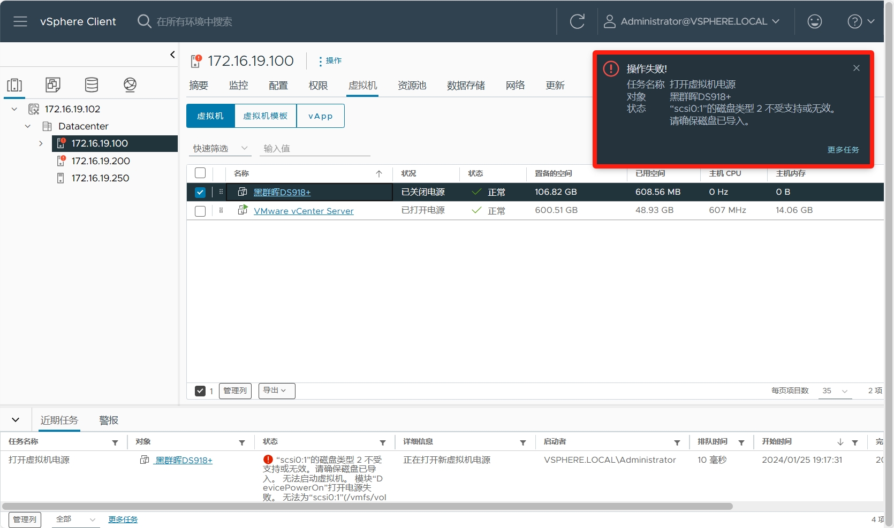
Task: Toggle the select-all checkbox in VM table header
Action: [200, 173]
